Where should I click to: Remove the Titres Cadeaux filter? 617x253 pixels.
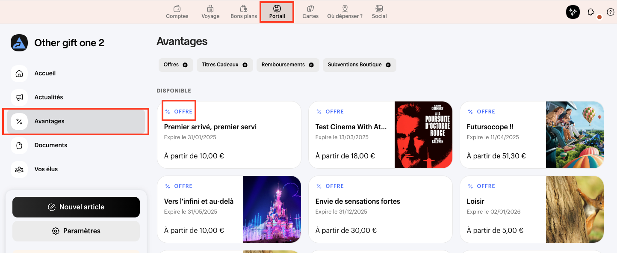point(245,65)
